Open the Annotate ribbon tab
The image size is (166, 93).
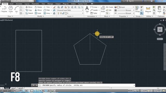click(19, 4)
